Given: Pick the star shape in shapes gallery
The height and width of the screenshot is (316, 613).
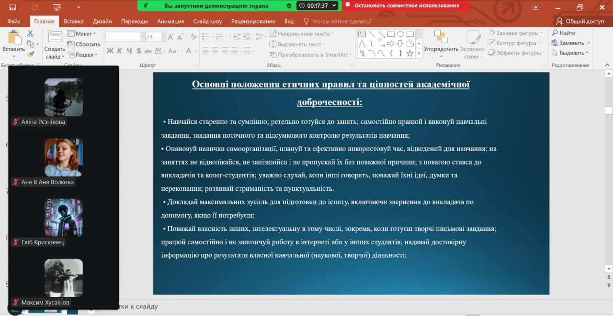Looking at the screenshot, I should point(410,53).
